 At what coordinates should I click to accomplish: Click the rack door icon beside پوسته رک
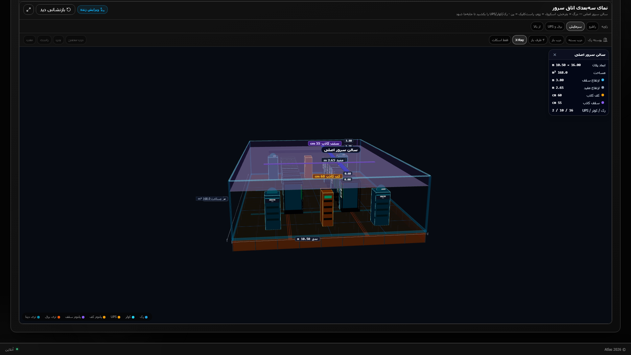[605, 40]
